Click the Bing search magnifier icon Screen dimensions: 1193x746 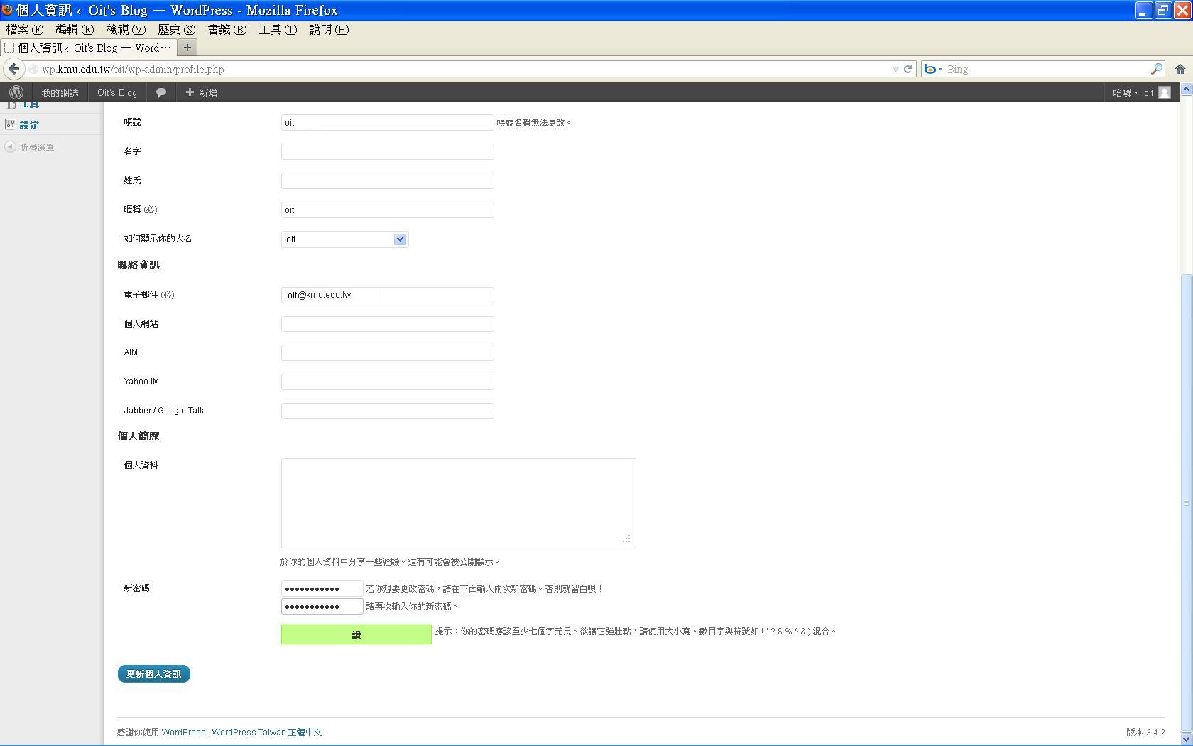1157,69
